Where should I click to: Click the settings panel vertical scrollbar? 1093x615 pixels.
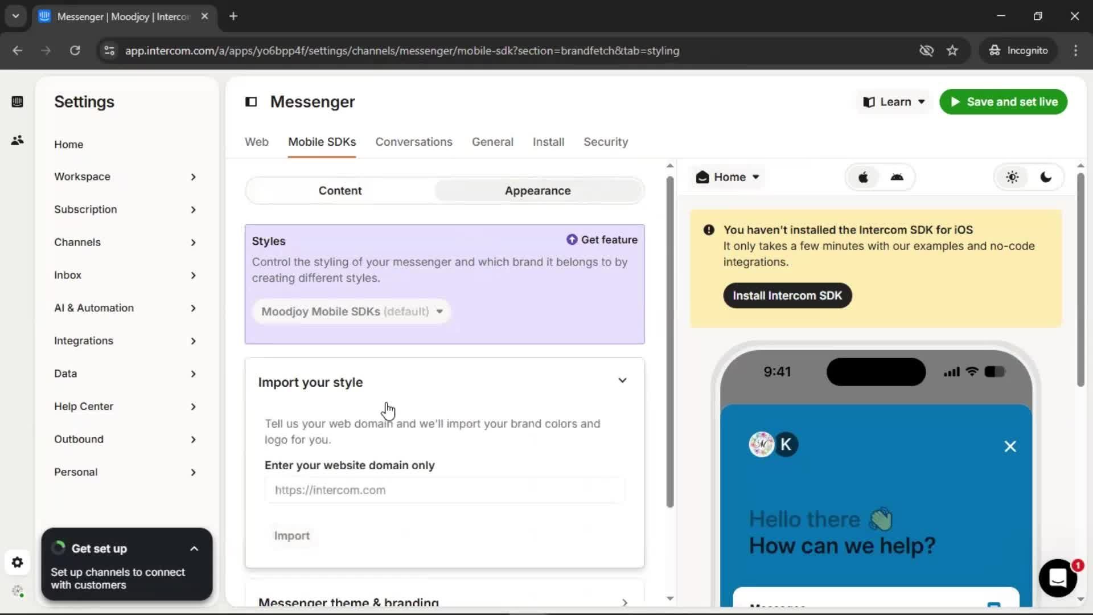[x=670, y=342]
